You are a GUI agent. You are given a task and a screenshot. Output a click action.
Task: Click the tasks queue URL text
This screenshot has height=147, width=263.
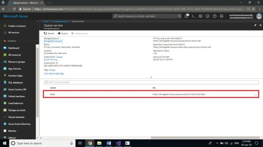tap(179, 94)
